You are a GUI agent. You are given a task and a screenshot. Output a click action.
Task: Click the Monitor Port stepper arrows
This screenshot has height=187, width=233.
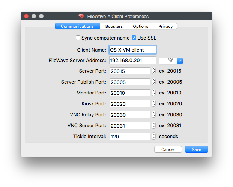point(154,93)
